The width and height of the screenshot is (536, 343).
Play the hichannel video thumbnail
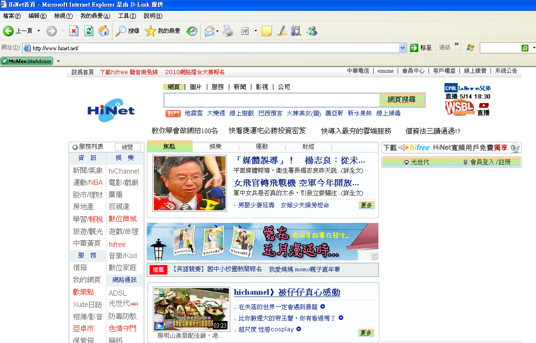(x=191, y=309)
